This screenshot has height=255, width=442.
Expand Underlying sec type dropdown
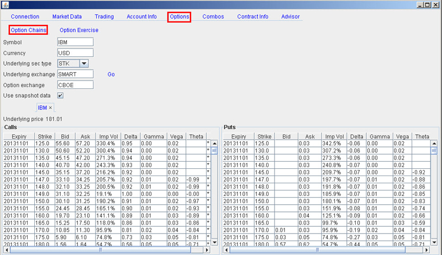[84, 63]
